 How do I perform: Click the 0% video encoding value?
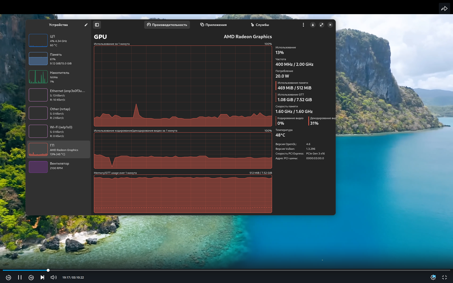(x=281, y=123)
